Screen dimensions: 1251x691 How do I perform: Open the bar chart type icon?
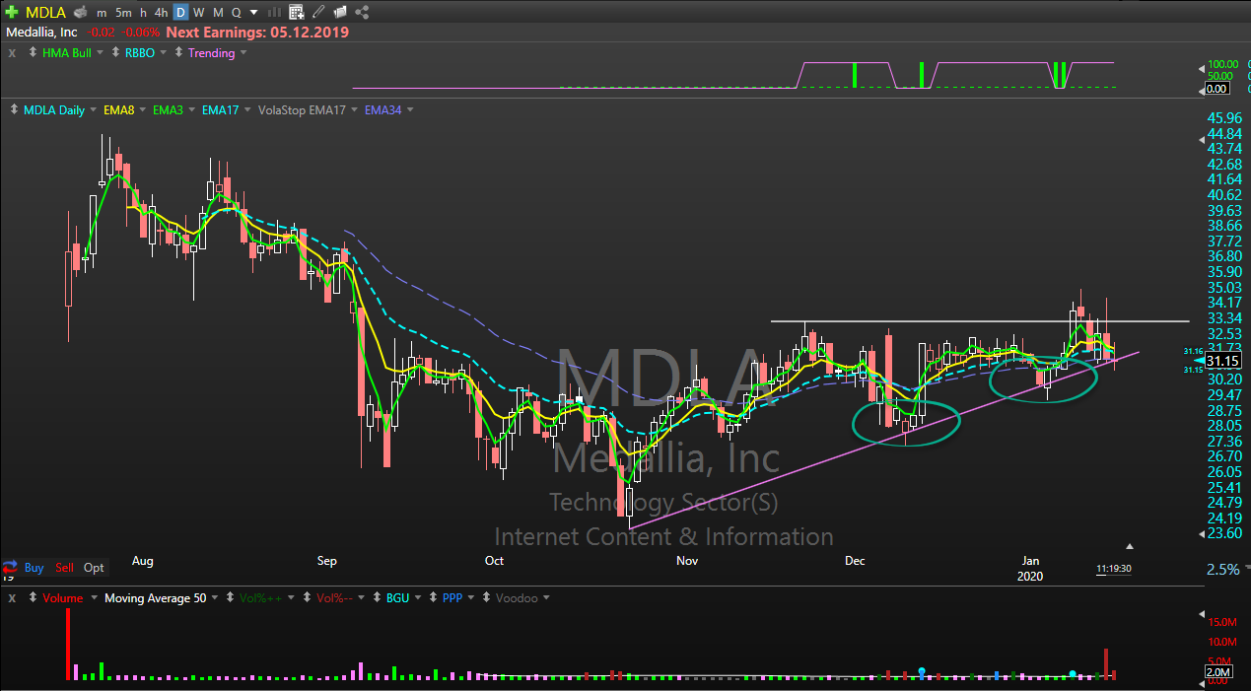tap(275, 13)
